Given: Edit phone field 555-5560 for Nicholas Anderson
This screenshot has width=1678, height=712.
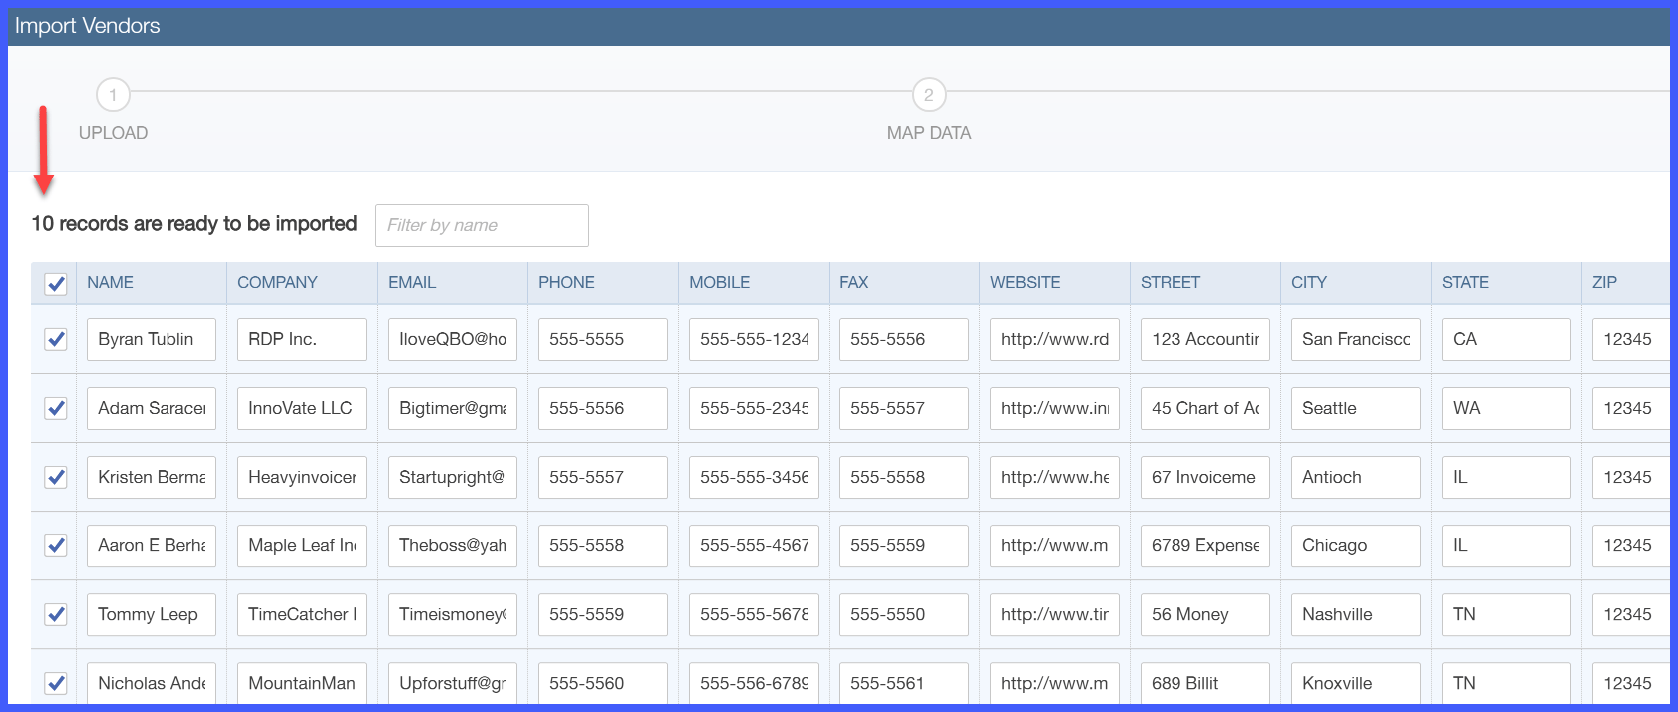Looking at the screenshot, I should [x=603, y=683].
